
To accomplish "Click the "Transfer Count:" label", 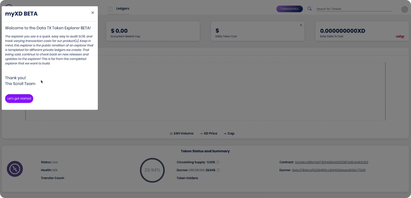I will pyautogui.click(x=53, y=178).
